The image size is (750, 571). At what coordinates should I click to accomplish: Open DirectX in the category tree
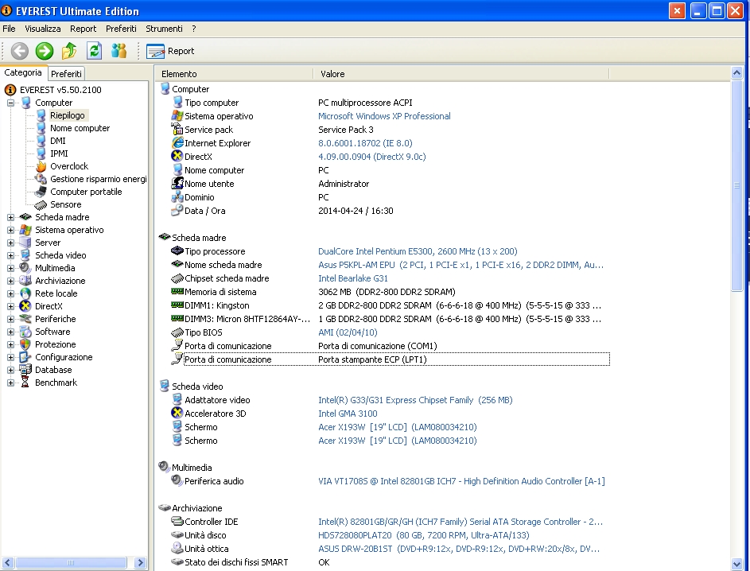point(48,306)
